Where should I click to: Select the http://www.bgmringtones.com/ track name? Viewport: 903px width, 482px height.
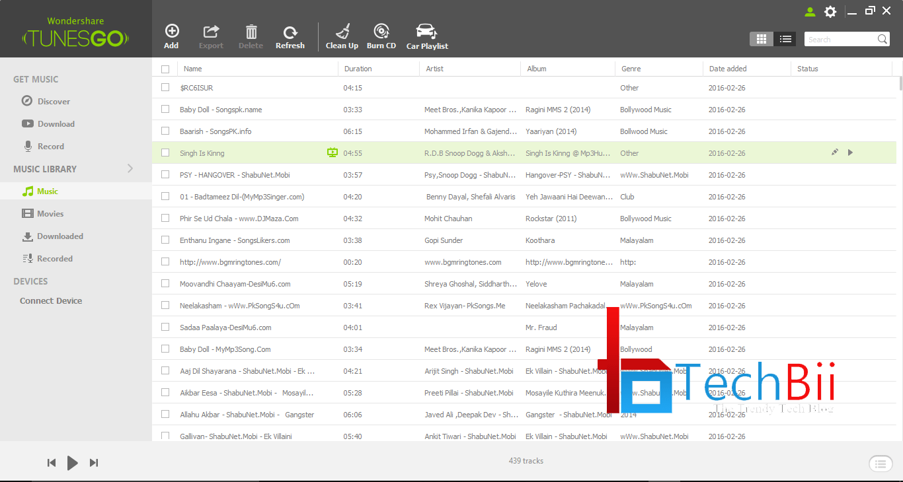coord(230,261)
